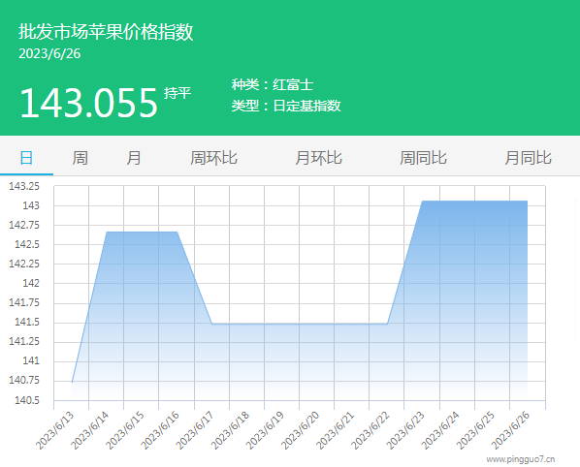The image size is (580, 467).
Task: Click the 2023/6/17 x-axis date label
Action: (195, 430)
